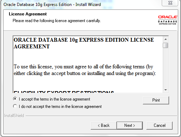
Task: Click the license text scroll up arrow
Action: (166, 39)
